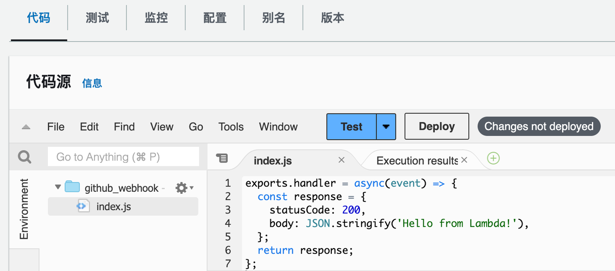
Task: Open the View menu
Action: pyautogui.click(x=162, y=127)
